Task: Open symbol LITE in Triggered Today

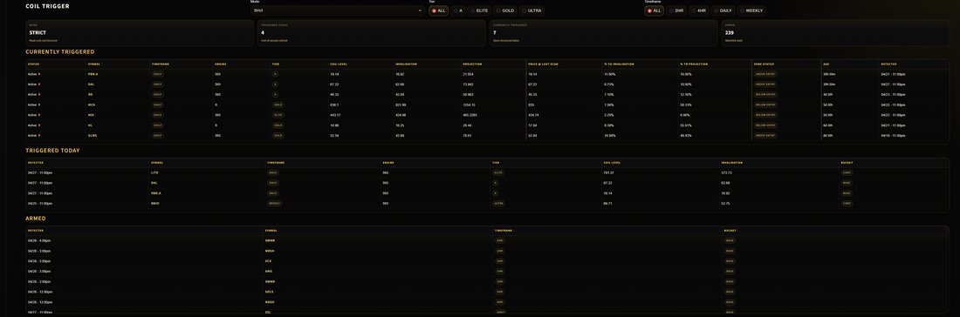Action: point(154,172)
